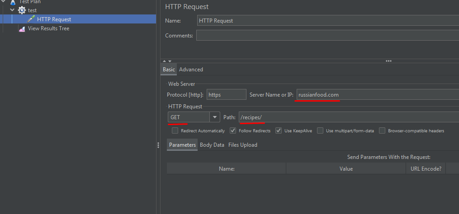Click the Comments input field
Screen dimensions: 459x214
pyautogui.click(x=327, y=35)
